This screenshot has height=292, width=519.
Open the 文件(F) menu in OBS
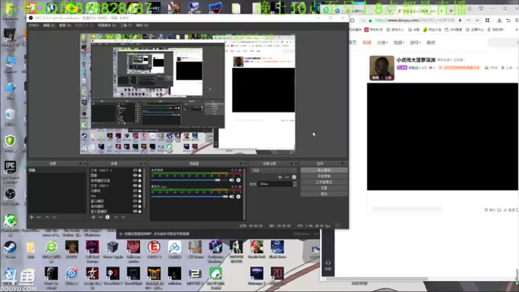(x=34, y=25)
